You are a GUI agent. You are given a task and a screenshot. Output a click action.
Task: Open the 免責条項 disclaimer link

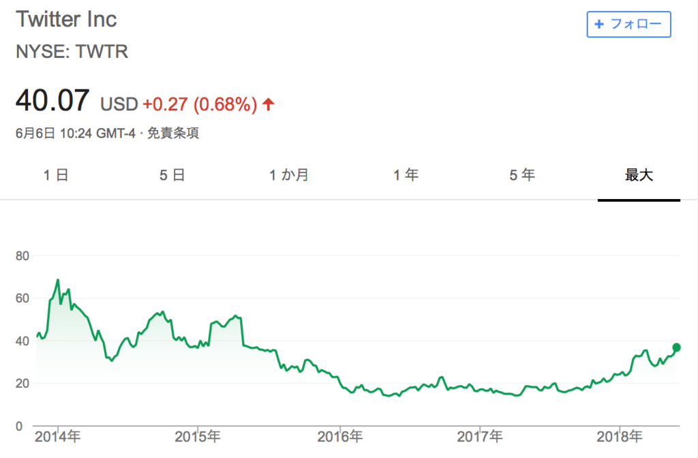pyautogui.click(x=172, y=133)
